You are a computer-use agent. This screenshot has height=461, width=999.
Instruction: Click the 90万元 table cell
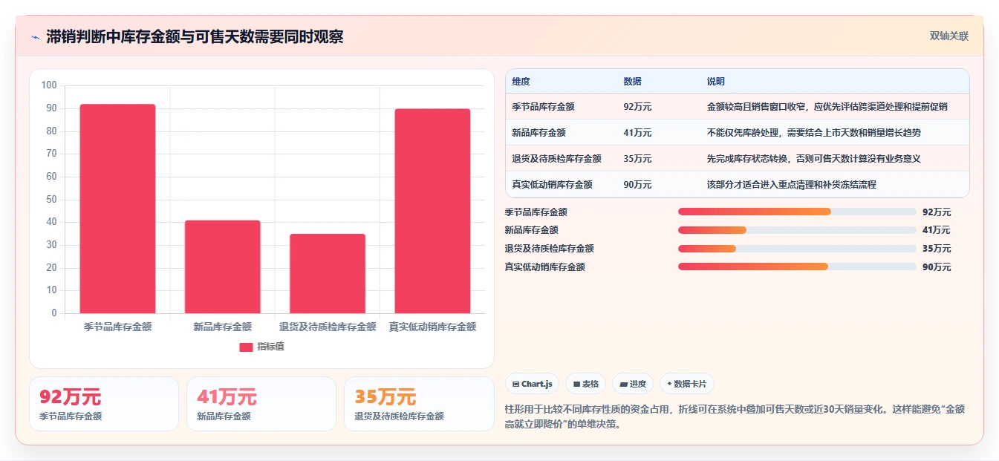pos(637,185)
